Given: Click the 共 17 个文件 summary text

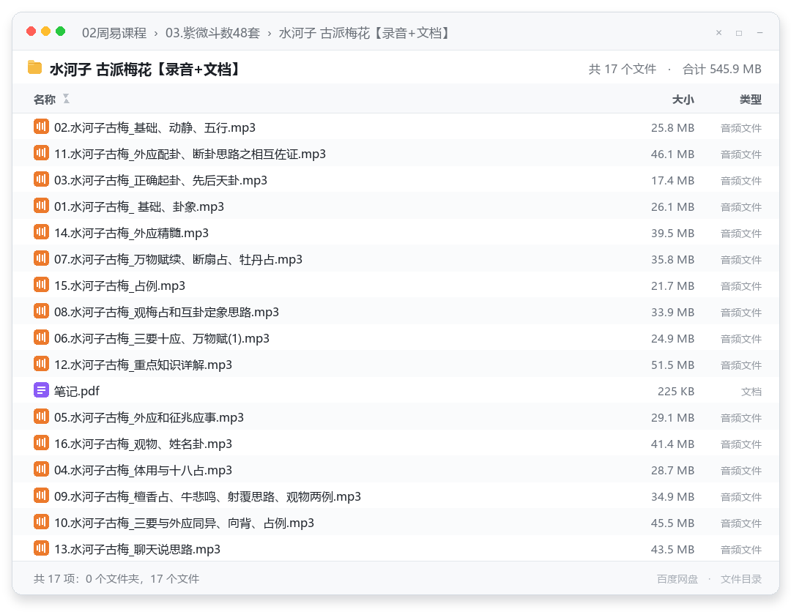Looking at the screenshot, I should tap(622, 69).
